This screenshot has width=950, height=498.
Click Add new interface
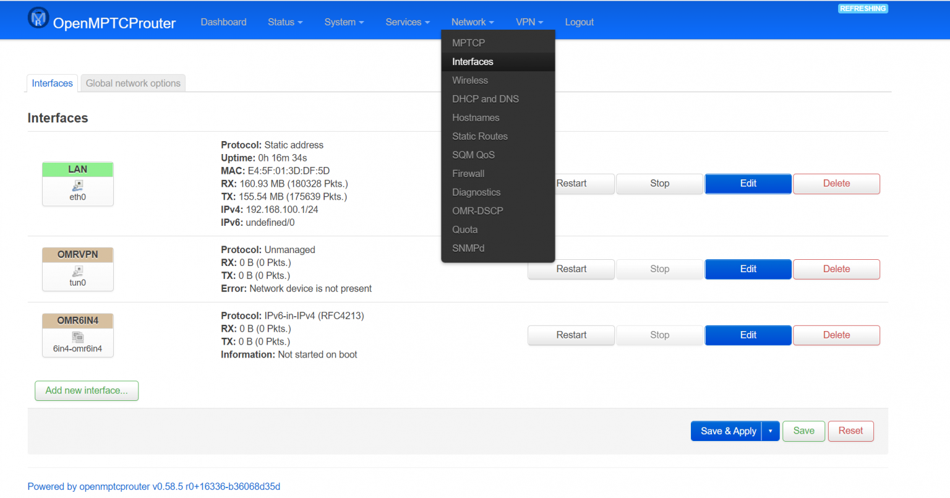click(x=86, y=390)
